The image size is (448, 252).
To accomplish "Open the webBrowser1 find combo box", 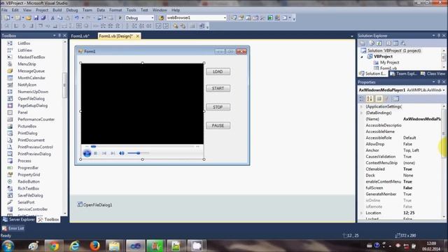I will tap(225, 17).
